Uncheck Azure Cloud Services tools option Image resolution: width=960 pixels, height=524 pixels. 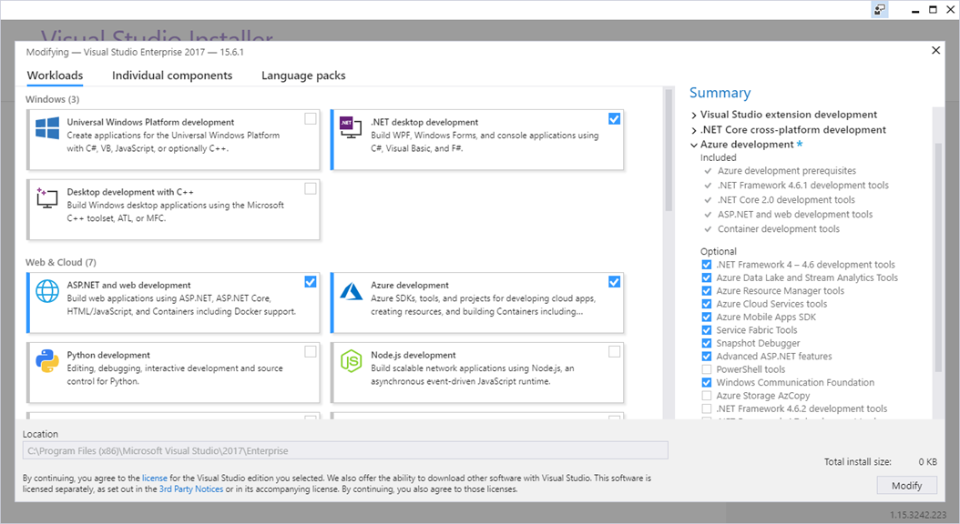click(x=707, y=304)
